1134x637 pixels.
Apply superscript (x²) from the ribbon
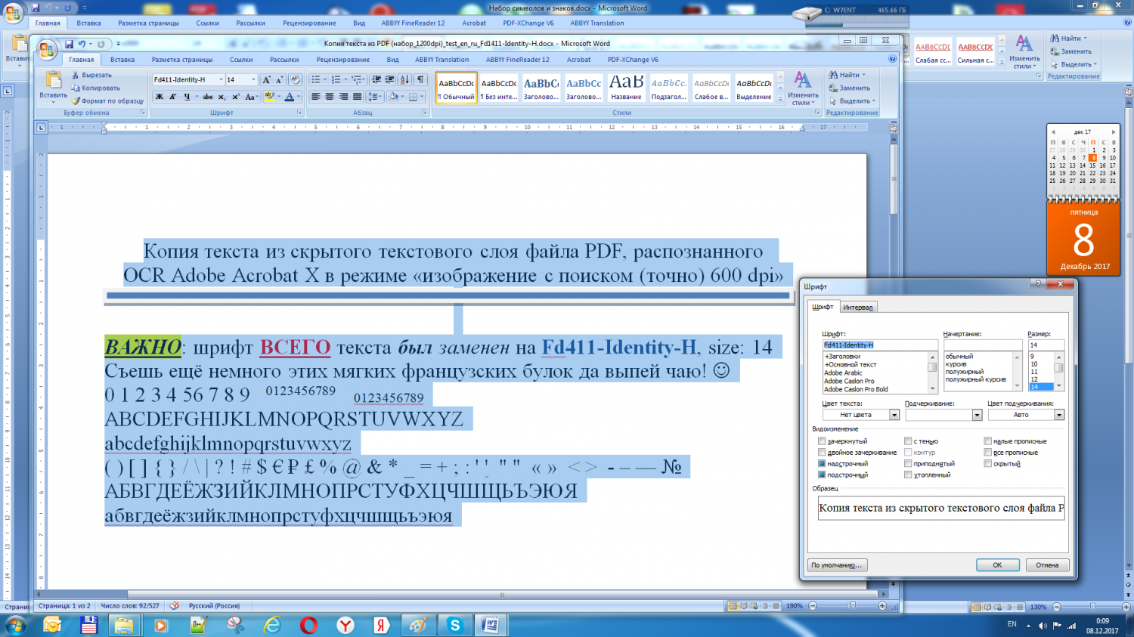click(x=236, y=97)
